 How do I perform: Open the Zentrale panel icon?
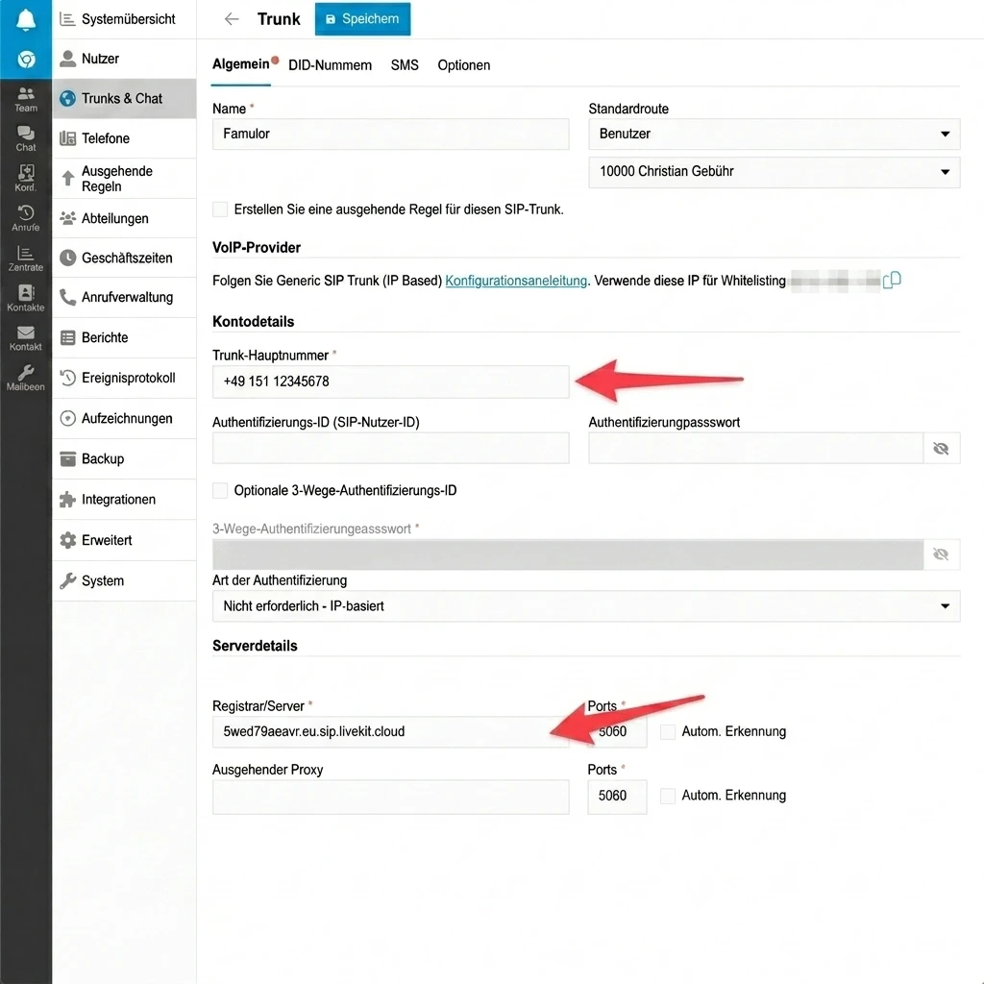(x=26, y=258)
